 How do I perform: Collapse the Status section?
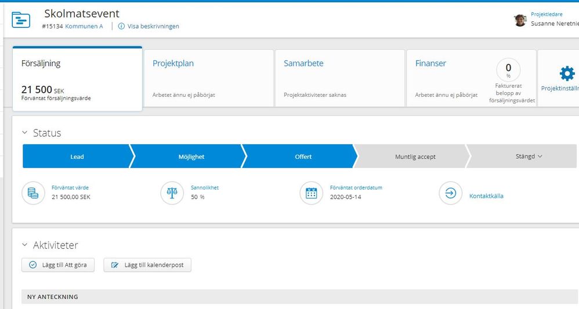25,133
